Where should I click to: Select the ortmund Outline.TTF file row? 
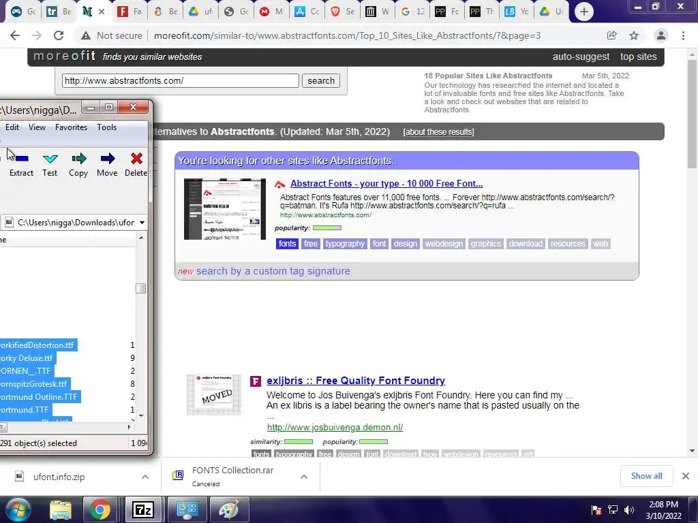[39, 397]
